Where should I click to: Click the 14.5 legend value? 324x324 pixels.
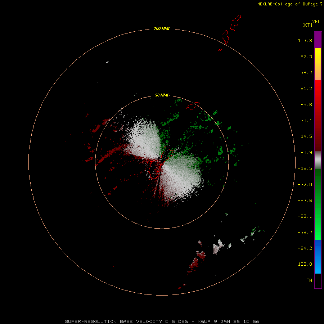pos(306,136)
